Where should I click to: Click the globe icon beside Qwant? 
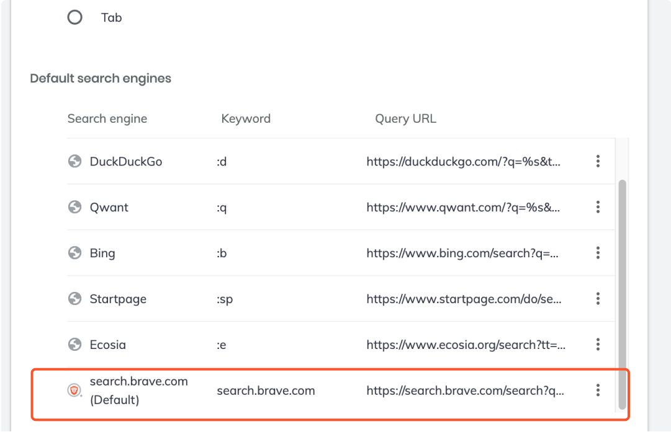75,207
